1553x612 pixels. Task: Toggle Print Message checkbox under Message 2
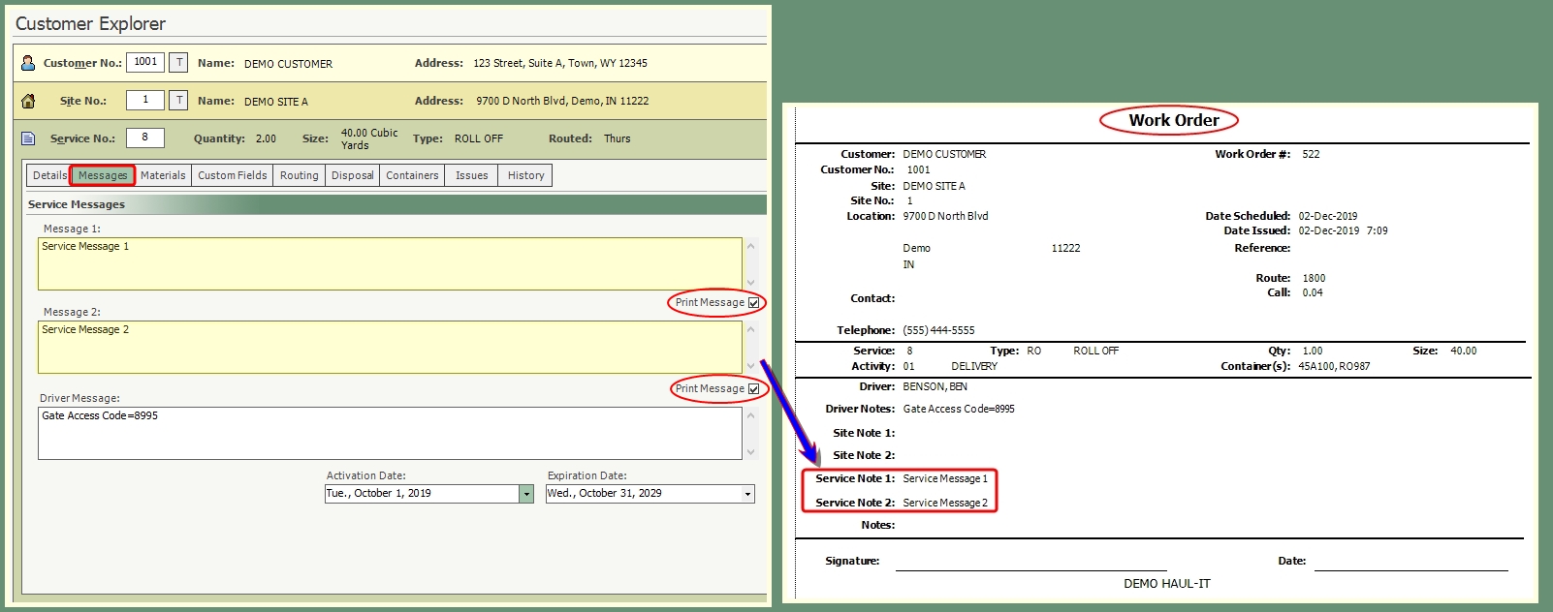click(x=753, y=389)
